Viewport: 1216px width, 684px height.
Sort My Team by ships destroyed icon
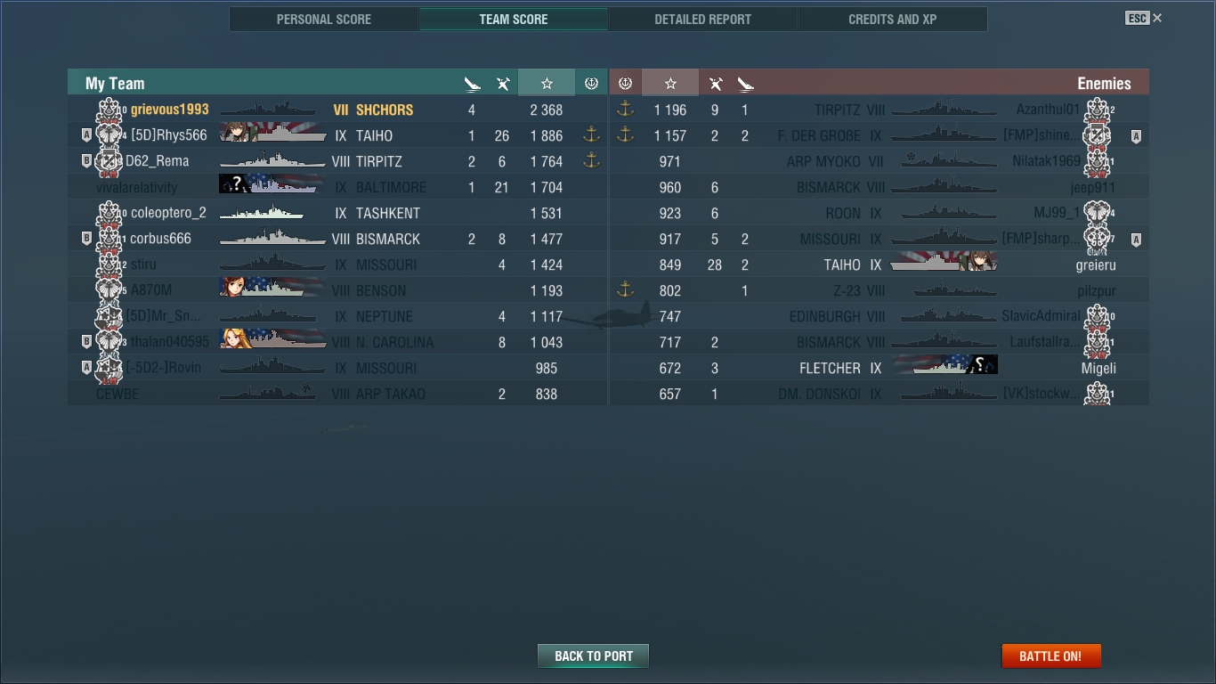click(x=473, y=84)
